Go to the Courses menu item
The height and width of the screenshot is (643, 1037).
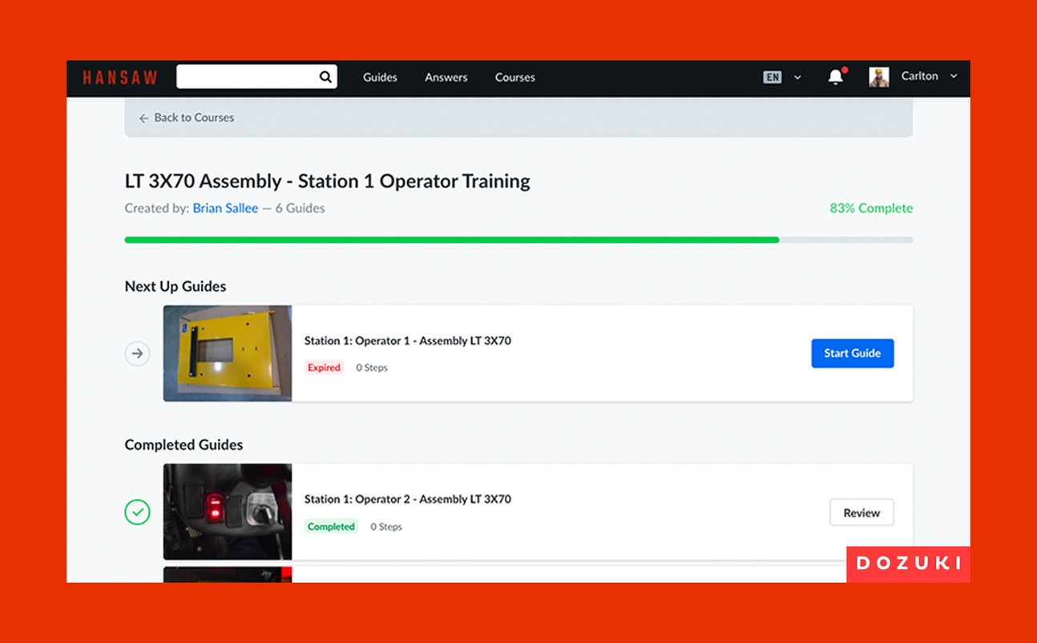(x=514, y=78)
